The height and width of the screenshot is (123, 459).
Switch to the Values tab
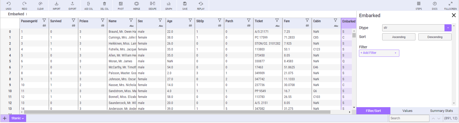tap(407, 111)
